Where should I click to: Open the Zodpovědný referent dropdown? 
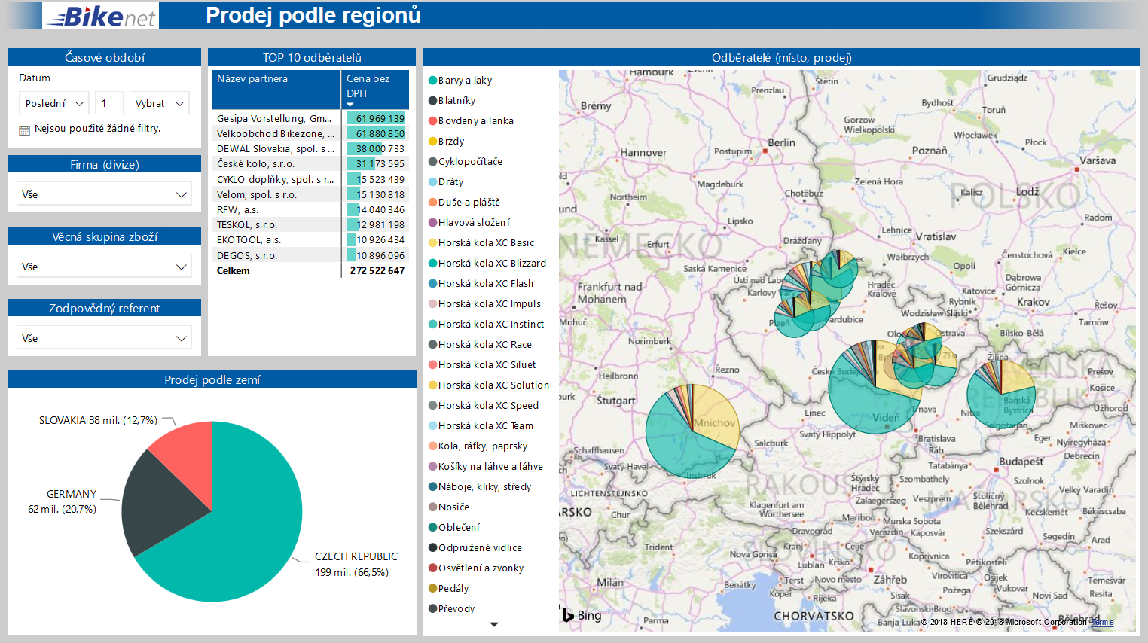pos(104,338)
